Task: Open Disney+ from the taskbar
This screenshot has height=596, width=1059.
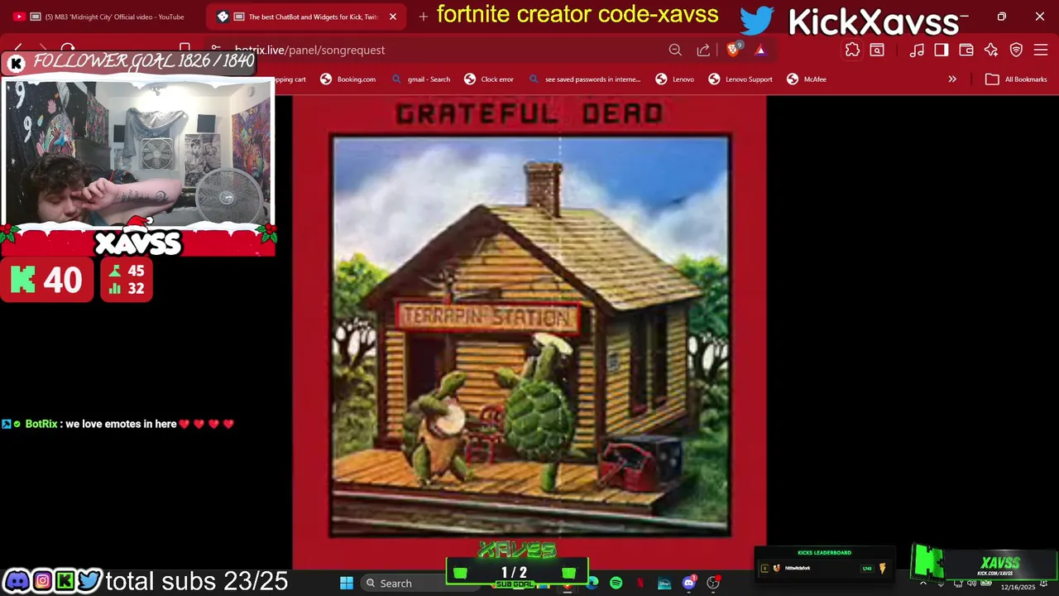Action: click(664, 584)
